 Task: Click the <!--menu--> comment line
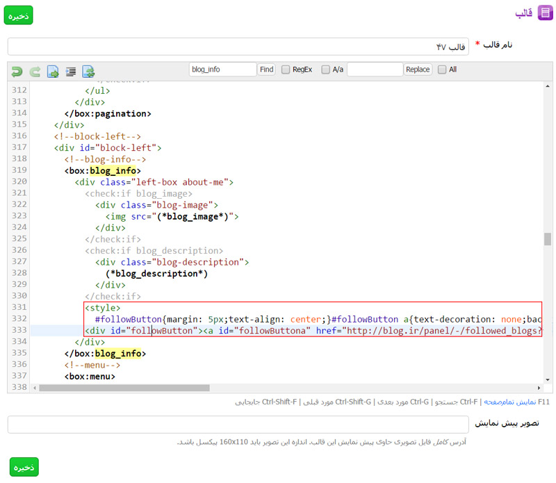pos(92,365)
